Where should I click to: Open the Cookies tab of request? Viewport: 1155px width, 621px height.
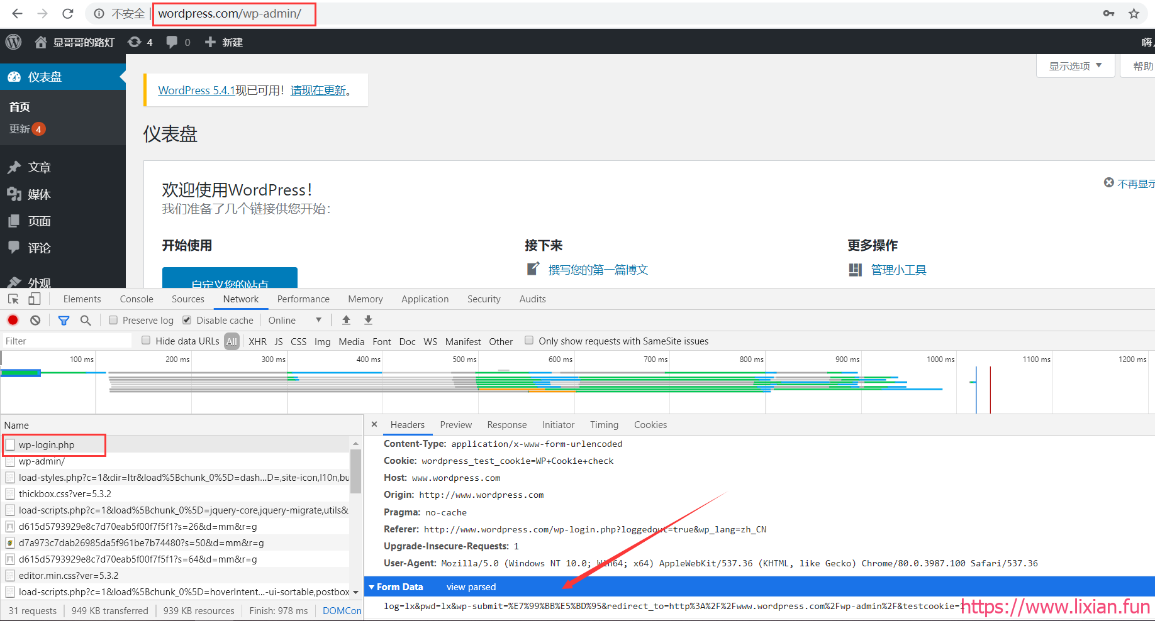[x=650, y=425]
